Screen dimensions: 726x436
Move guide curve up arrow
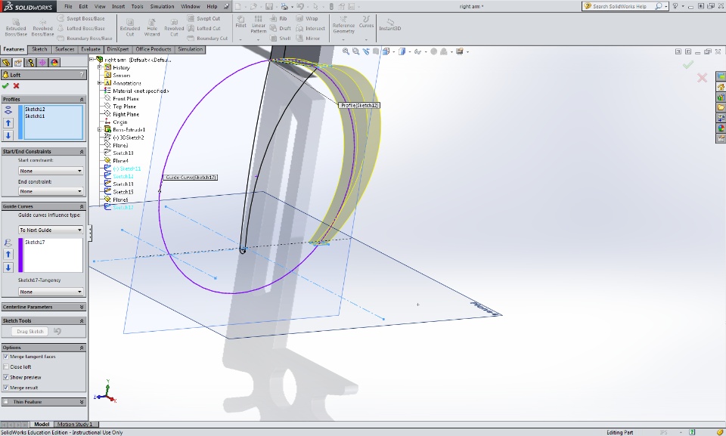pyautogui.click(x=8, y=254)
